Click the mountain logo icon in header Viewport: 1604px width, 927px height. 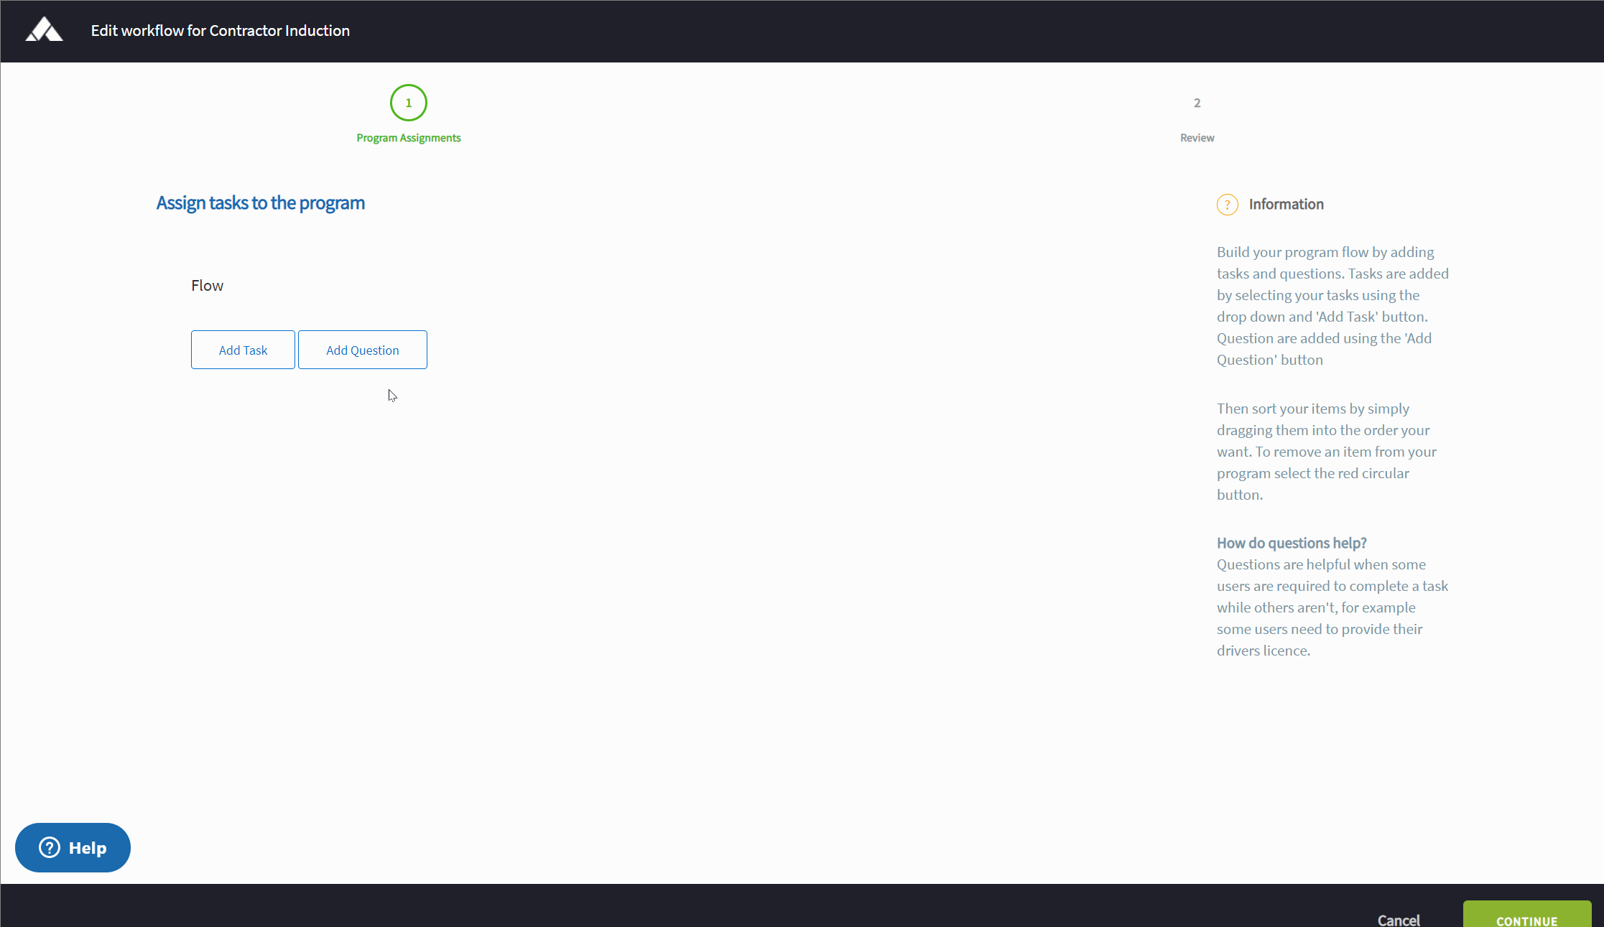(45, 30)
